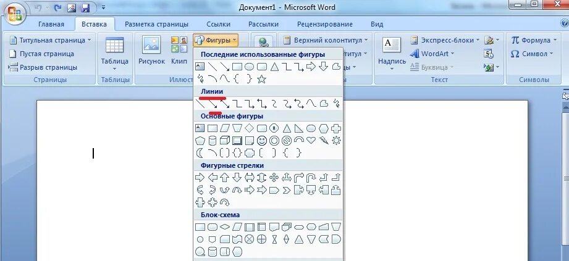569x261 pixels.
Task: Select the Arrow shape under Линии
Action: (x=213, y=104)
